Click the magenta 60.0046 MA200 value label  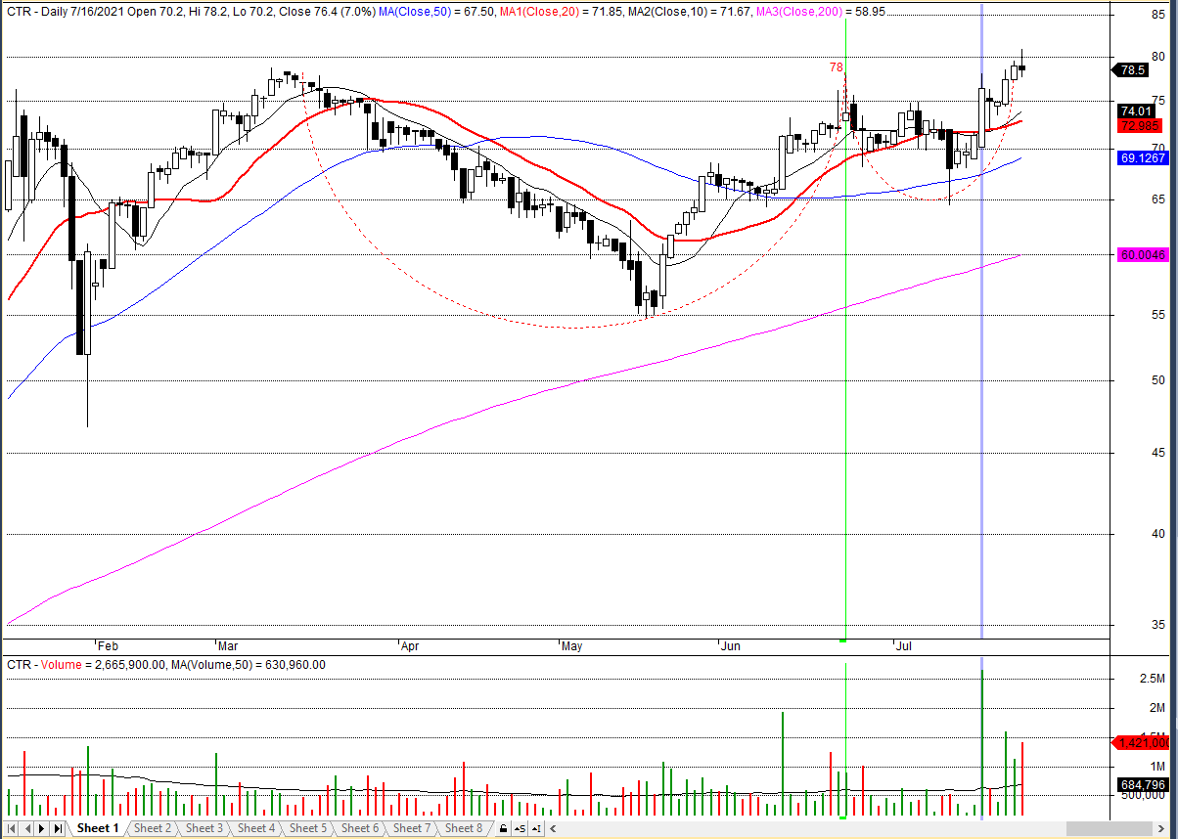(x=1143, y=255)
